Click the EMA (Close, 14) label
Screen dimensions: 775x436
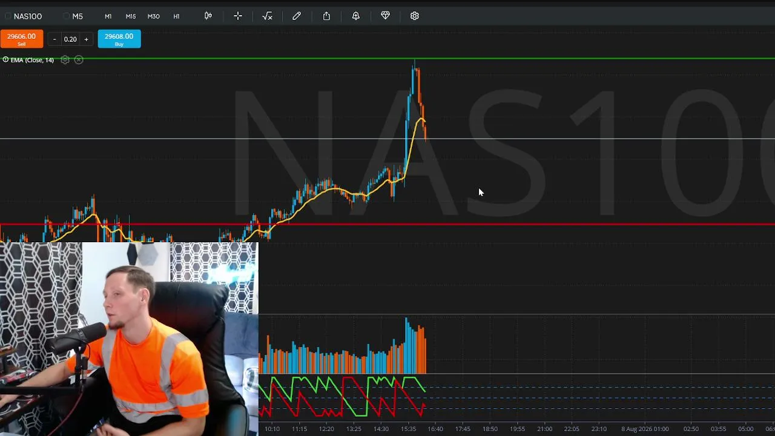pyautogui.click(x=32, y=60)
